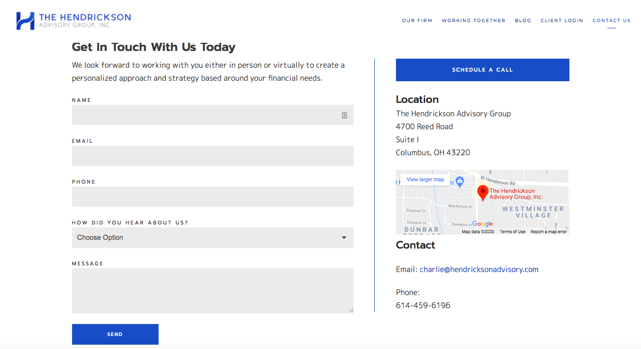
Task: Click the Hendrickson Advisory Group map label
Action: click(516, 194)
